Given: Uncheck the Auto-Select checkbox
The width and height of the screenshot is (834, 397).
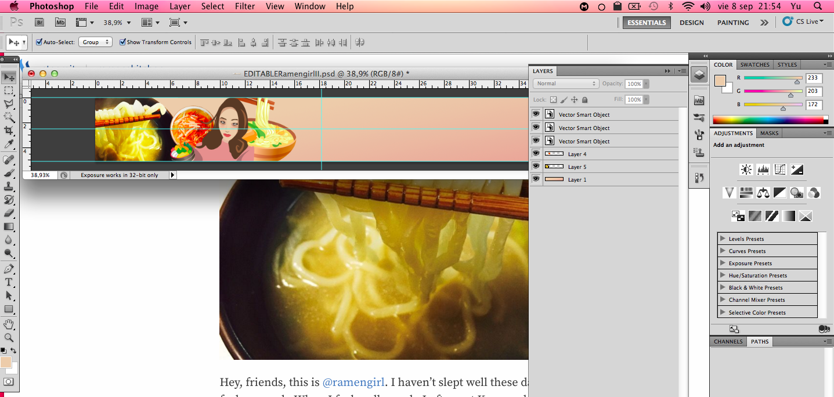Looking at the screenshot, I should pos(39,42).
